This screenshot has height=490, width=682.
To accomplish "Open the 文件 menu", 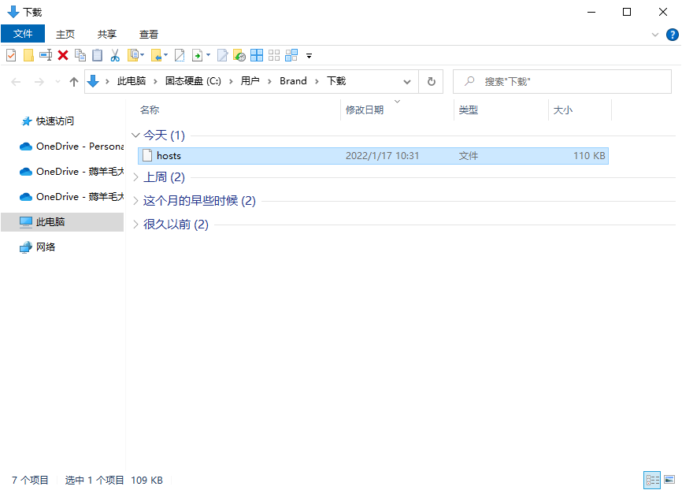I will tap(23, 34).
